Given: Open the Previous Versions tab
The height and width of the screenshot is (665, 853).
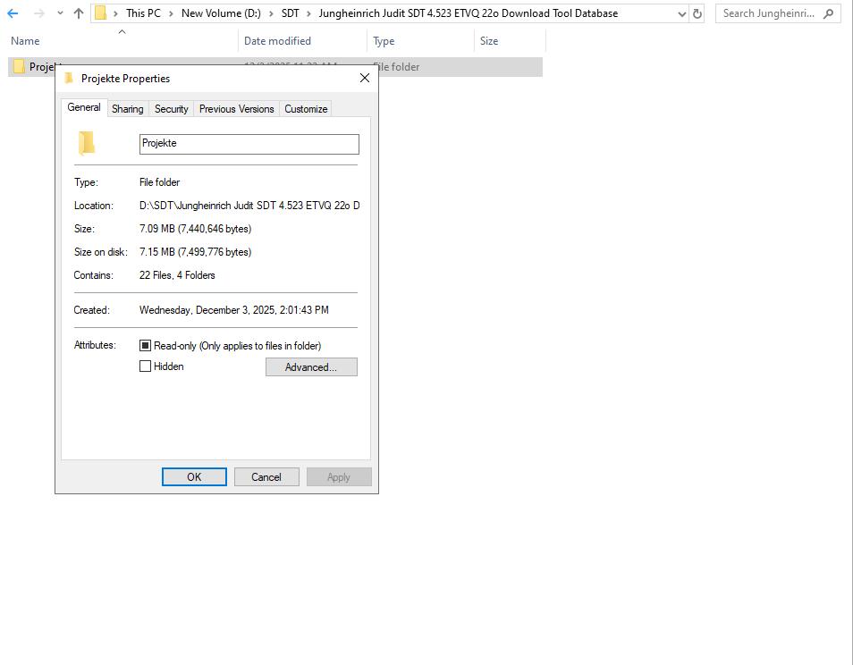Looking at the screenshot, I should (x=237, y=109).
